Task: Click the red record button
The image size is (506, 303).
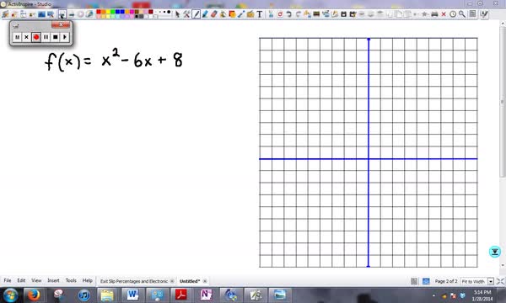Action: pyautogui.click(x=36, y=37)
